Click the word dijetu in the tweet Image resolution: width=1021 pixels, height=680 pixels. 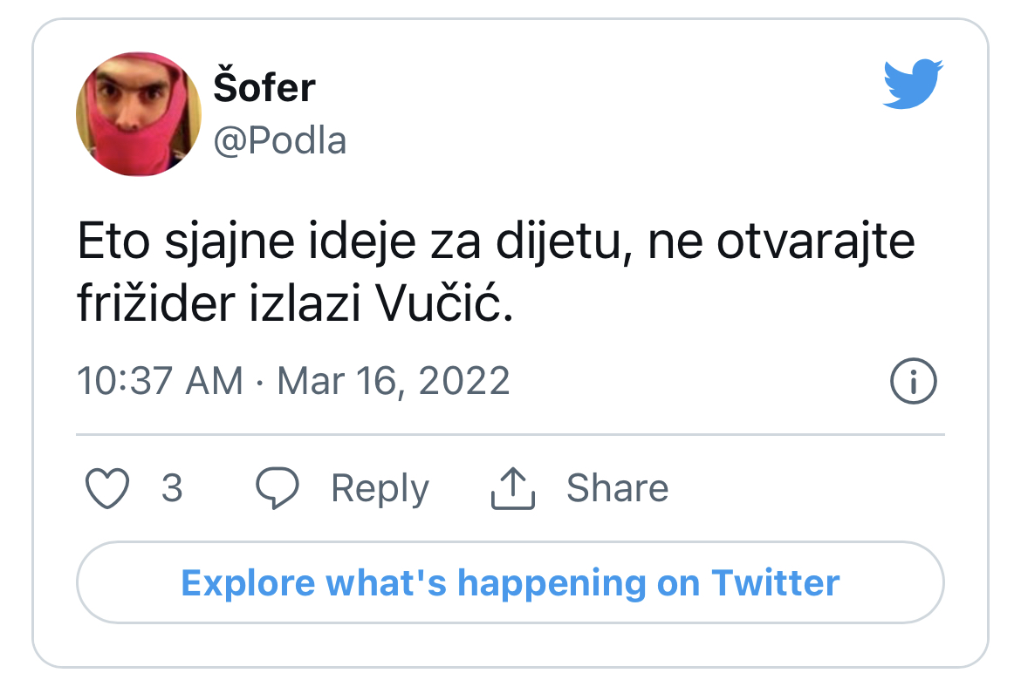(552, 241)
